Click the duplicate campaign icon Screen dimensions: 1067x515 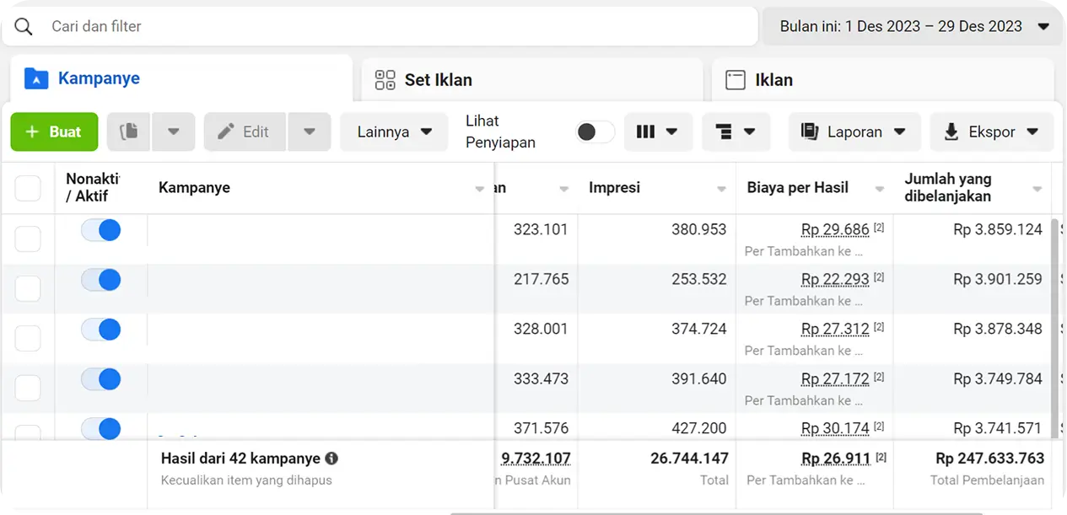[x=128, y=132]
